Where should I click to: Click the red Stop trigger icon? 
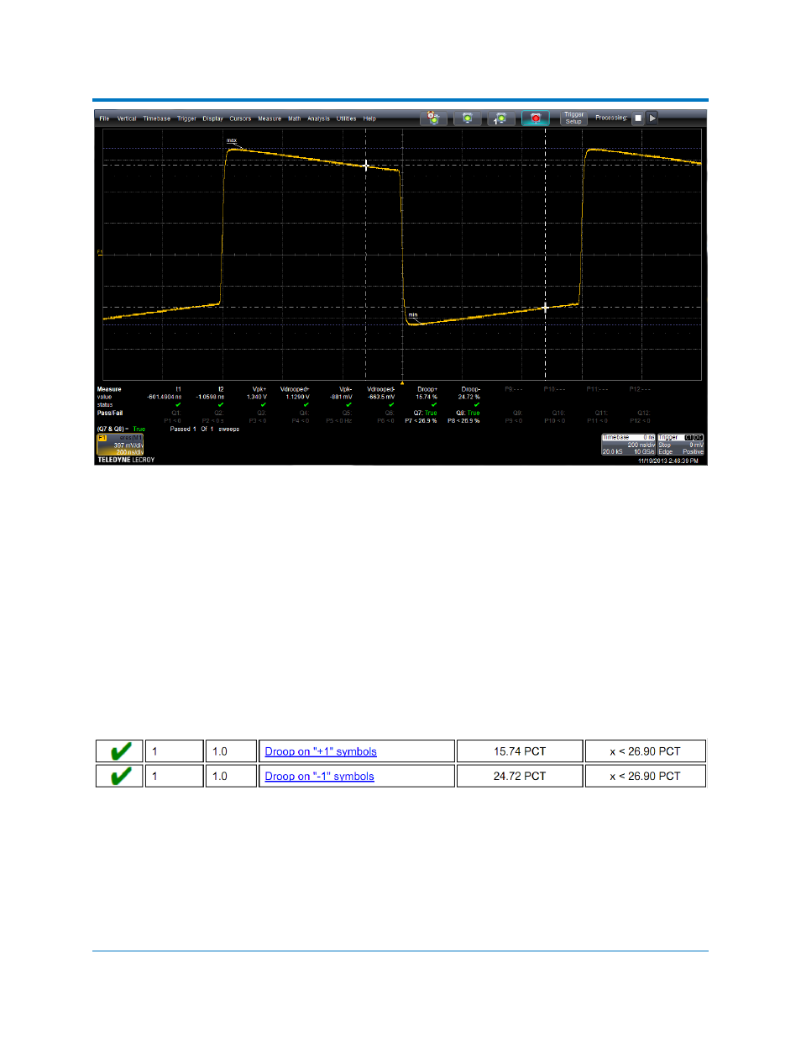coord(536,119)
